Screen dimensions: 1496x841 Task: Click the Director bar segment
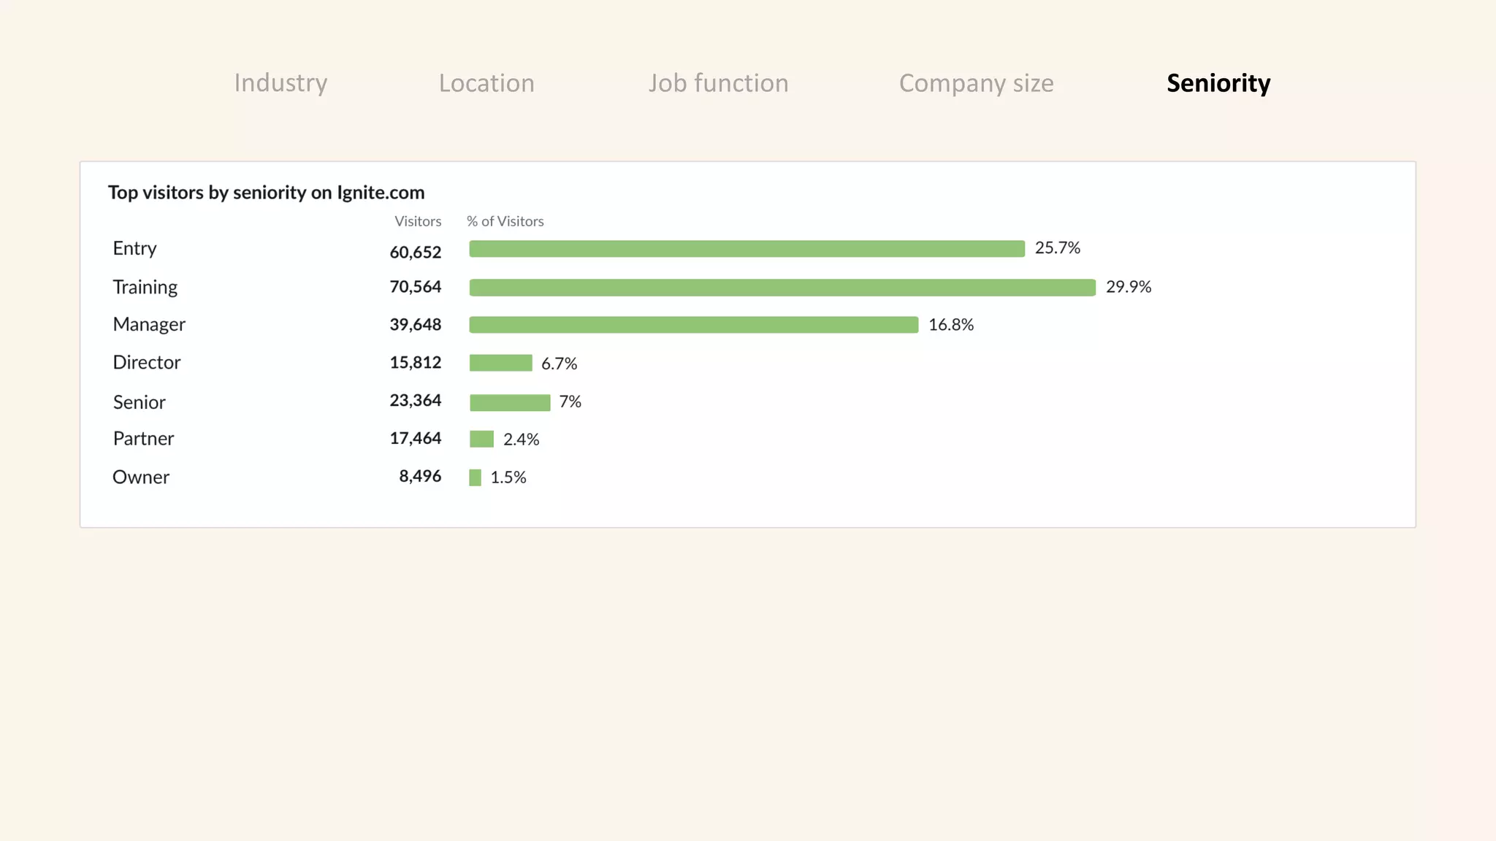(x=500, y=363)
